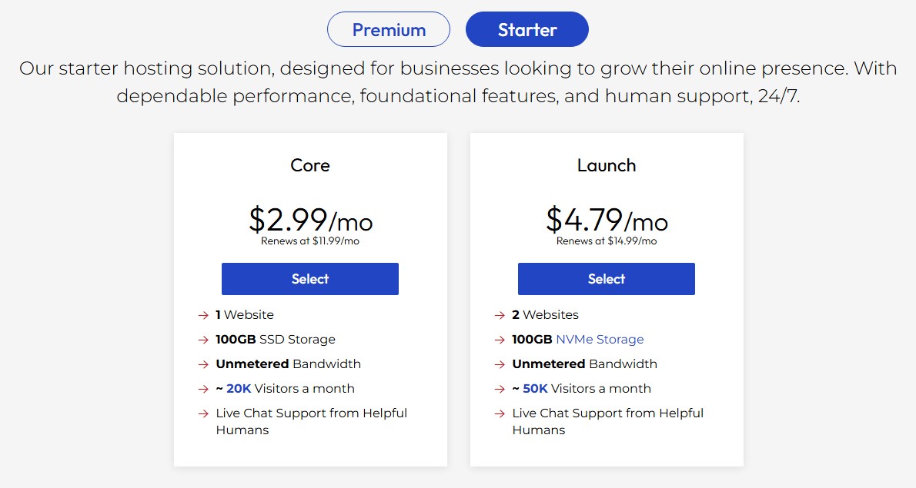The image size is (916, 488).
Task: Open the NVMe Storage details link
Action: [600, 339]
